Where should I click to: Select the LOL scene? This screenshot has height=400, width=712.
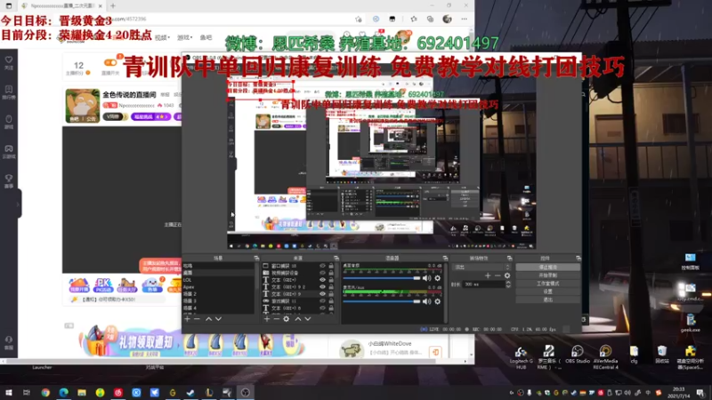coord(218,280)
